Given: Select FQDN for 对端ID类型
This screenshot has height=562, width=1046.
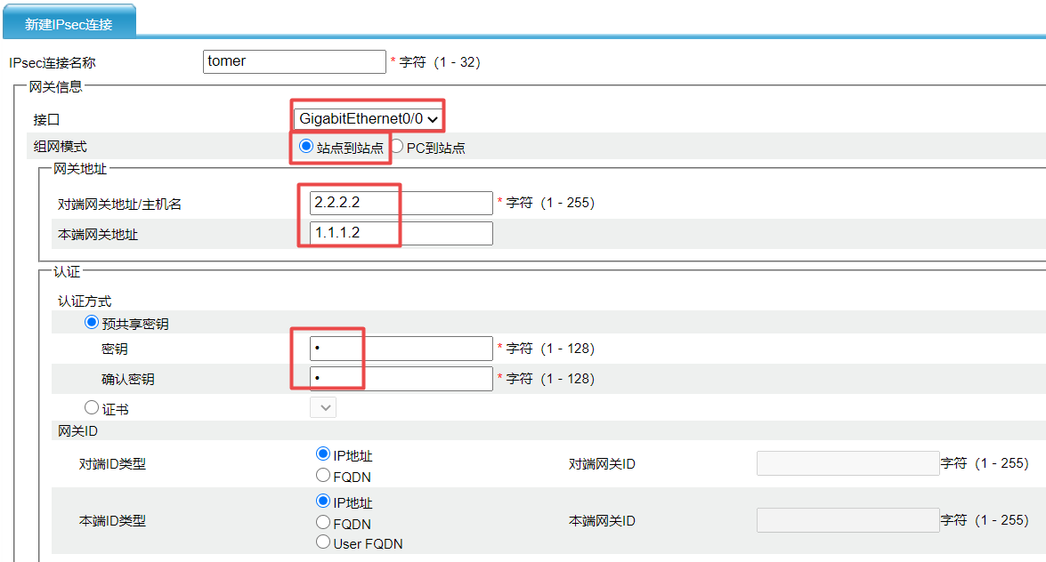Looking at the screenshot, I should pos(323,476).
